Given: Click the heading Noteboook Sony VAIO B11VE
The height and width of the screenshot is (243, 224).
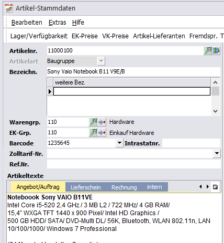Looking at the screenshot, I should pyautogui.click(x=50, y=197).
